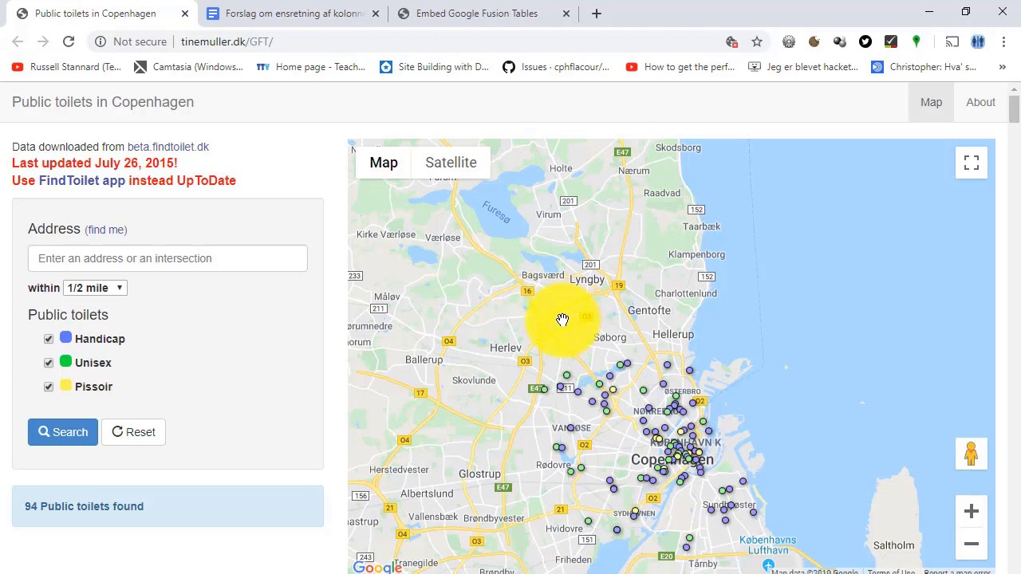Uncheck the Handicap toilets filter
The image size is (1021, 574).
(49, 339)
